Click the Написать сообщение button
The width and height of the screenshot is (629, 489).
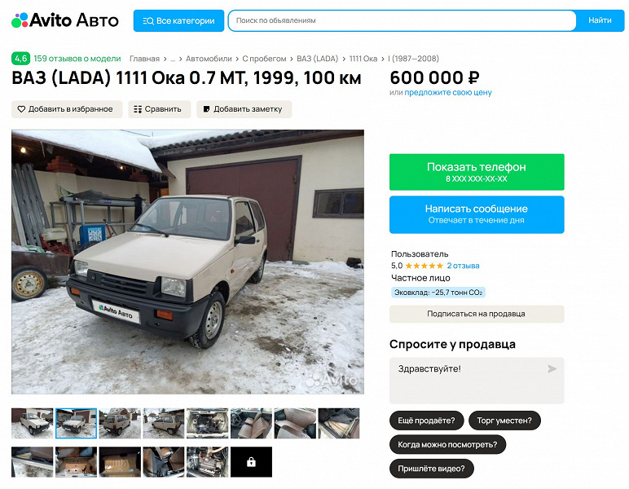(x=477, y=214)
